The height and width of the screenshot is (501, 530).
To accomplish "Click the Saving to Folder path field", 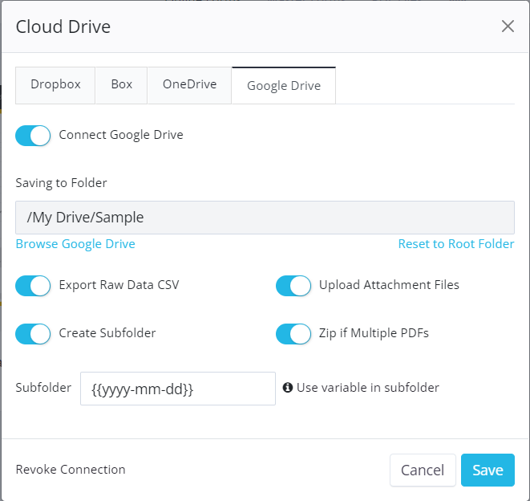I will 265,218.
